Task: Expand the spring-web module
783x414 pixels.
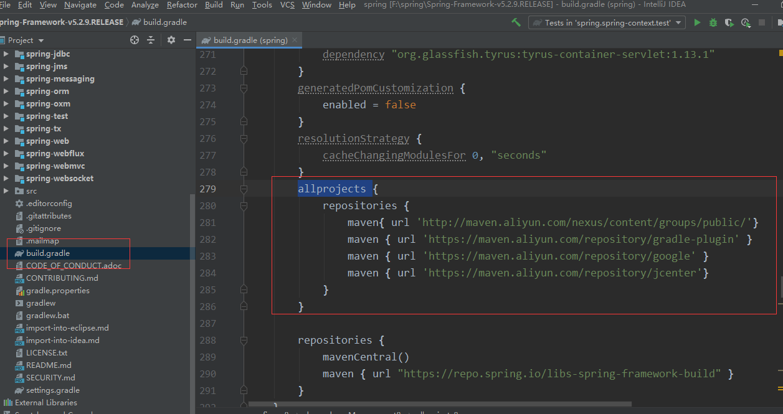Action: [7, 141]
